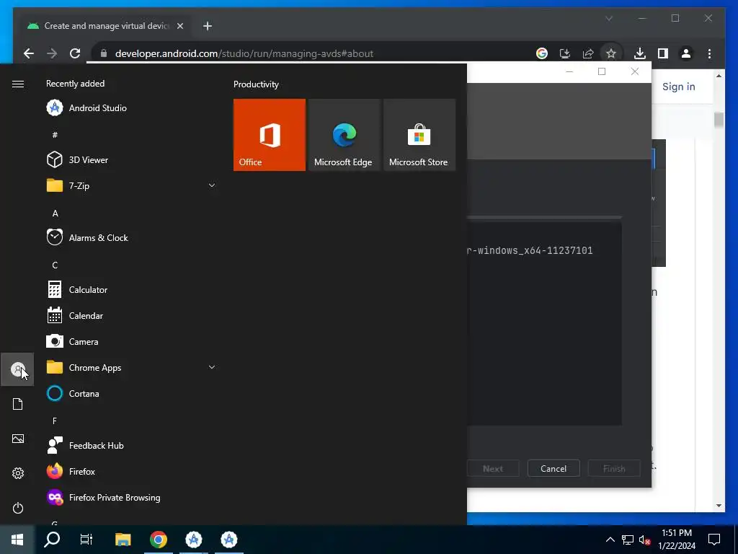The image size is (738, 554).
Task: Open the notification center
Action: (714, 540)
